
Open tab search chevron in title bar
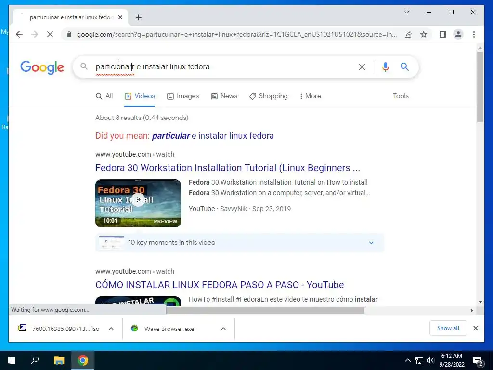(x=406, y=12)
